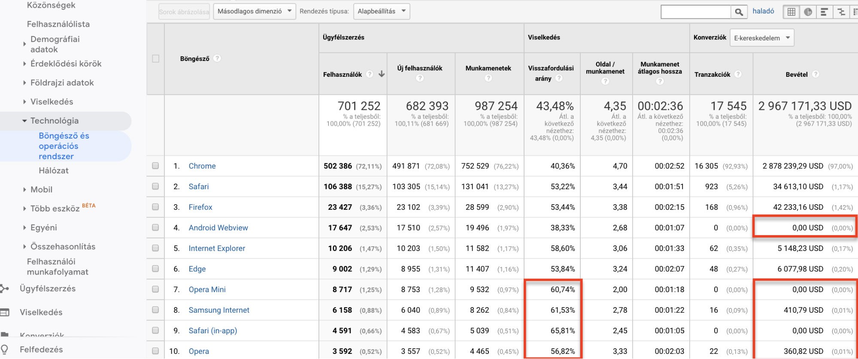Click the Felhasználók sort arrow
858x359 pixels.
382,74
